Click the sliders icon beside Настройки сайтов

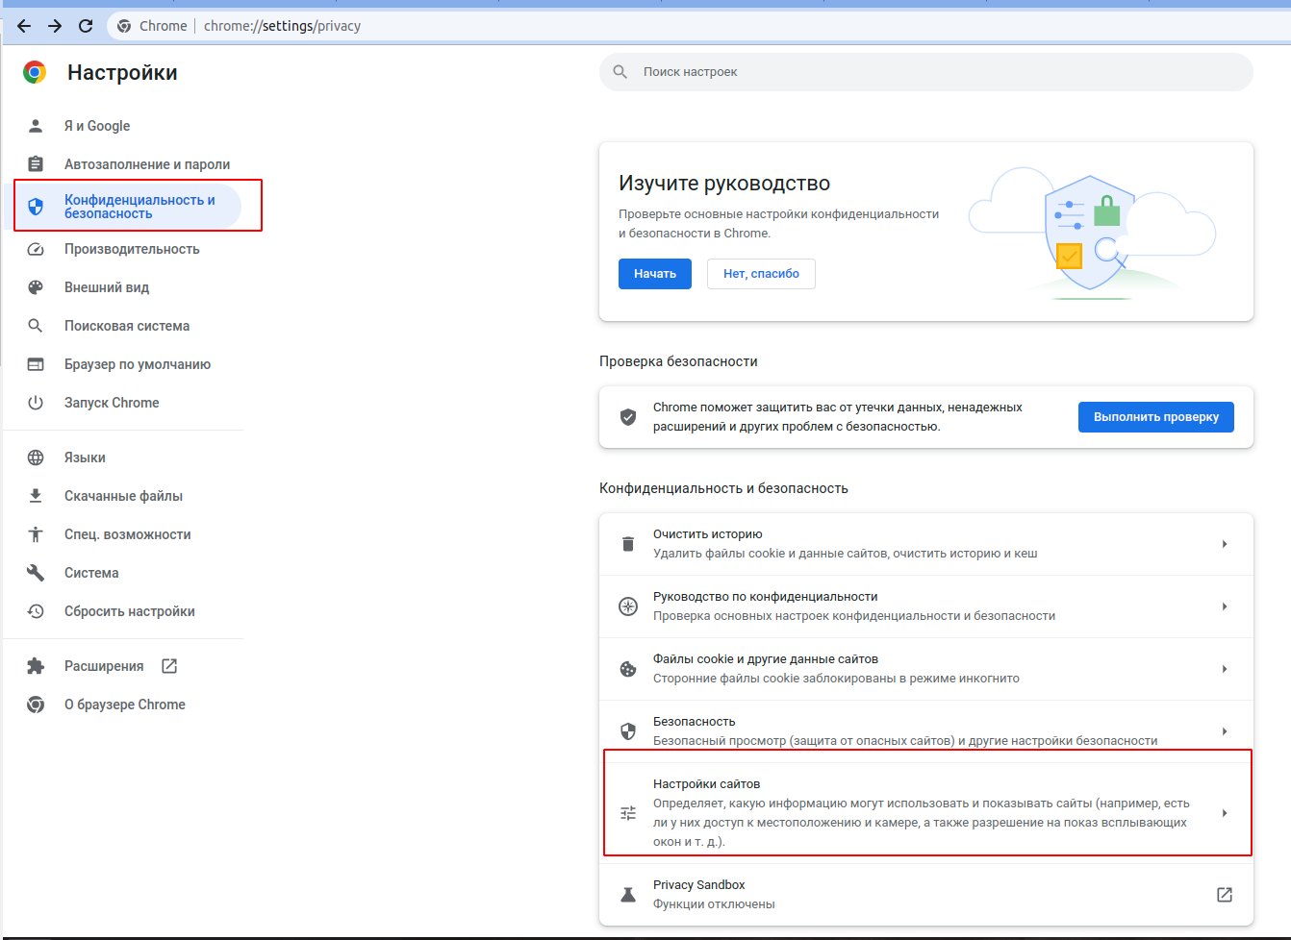pos(628,813)
